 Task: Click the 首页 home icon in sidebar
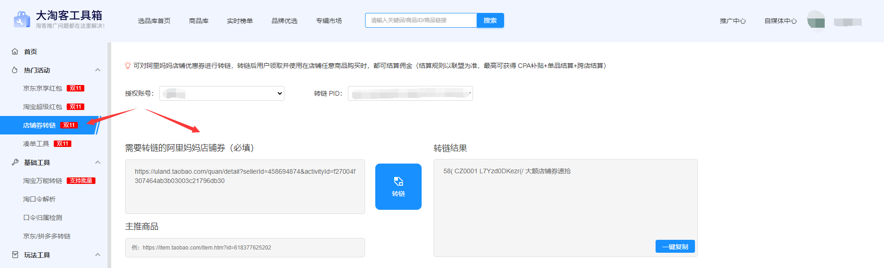click(15, 52)
